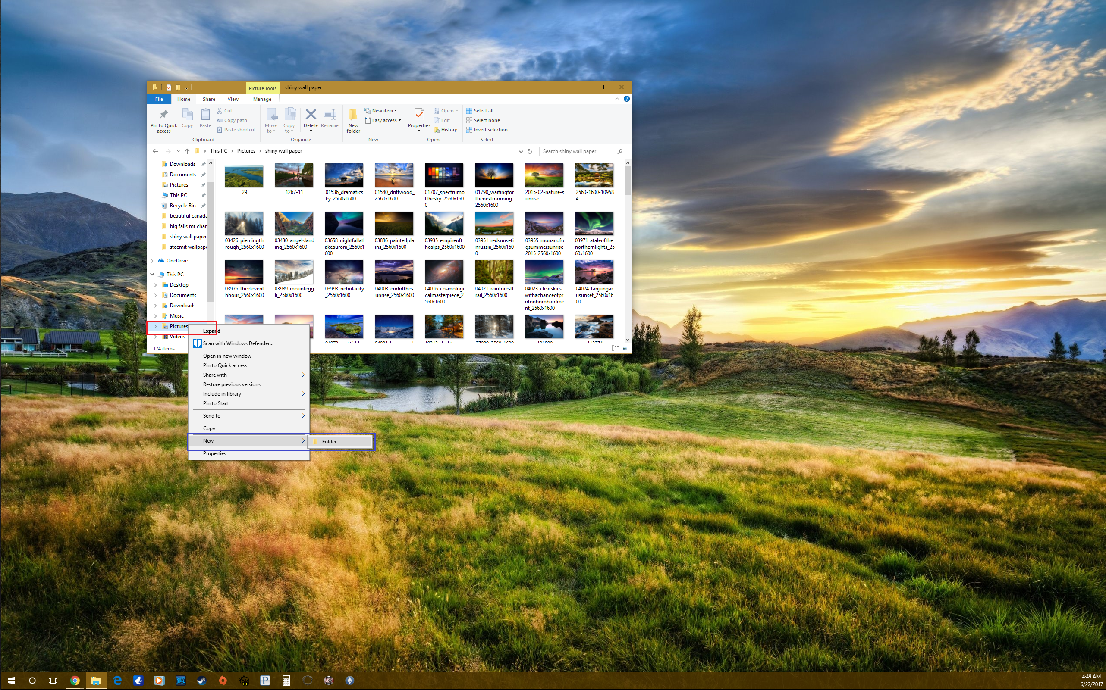
Task: Expand the OneDrive tree node
Action: tap(152, 261)
